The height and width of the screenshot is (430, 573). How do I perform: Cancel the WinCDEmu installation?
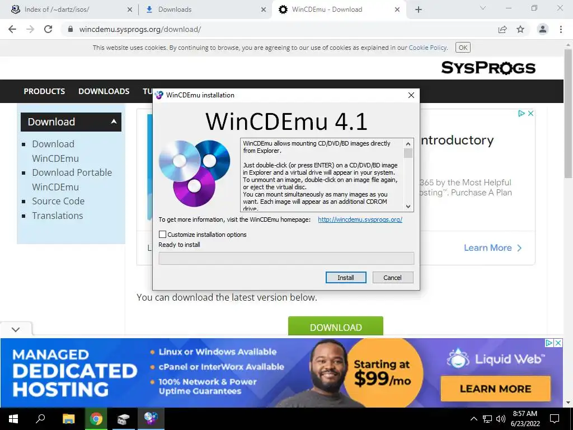[392, 278]
